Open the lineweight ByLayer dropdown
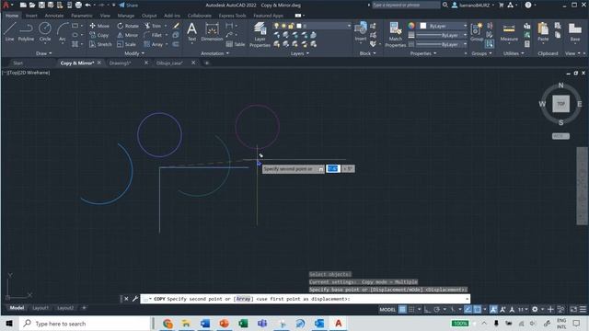The image size is (589, 331). pos(442,35)
